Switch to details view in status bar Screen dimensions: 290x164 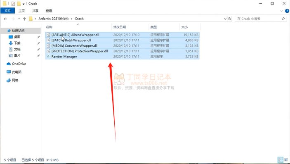tap(281, 160)
